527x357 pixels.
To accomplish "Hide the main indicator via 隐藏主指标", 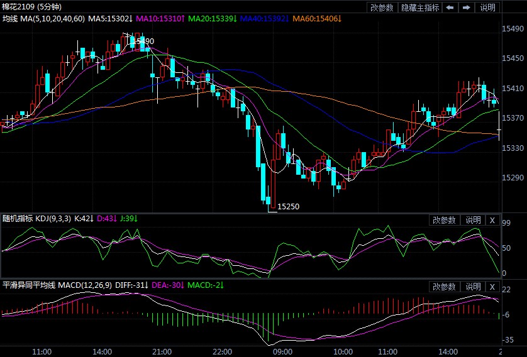I will coord(420,8).
